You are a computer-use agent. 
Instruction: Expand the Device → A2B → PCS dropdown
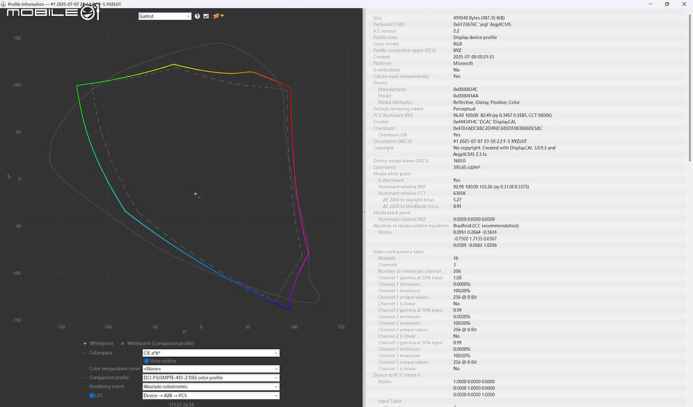(211, 395)
